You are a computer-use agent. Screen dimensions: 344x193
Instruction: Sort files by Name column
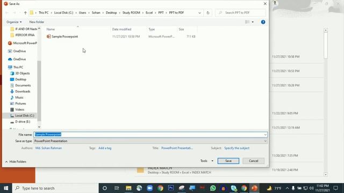point(51,29)
